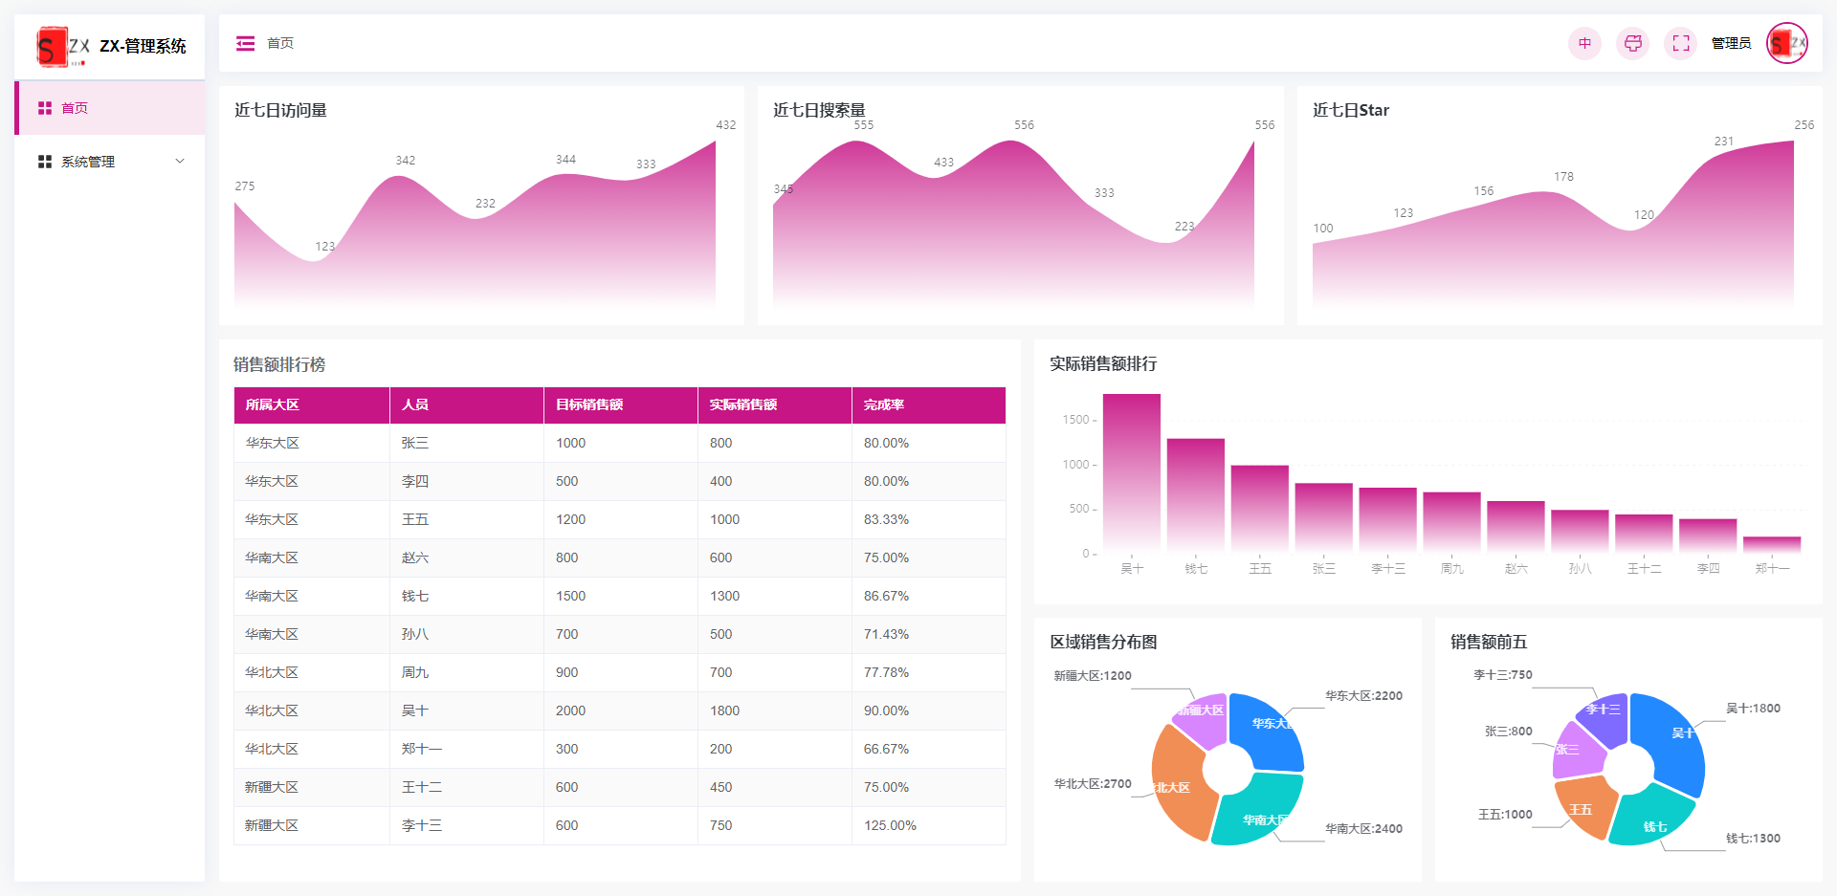Click the 66.67% completion rate cell

point(929,749)
